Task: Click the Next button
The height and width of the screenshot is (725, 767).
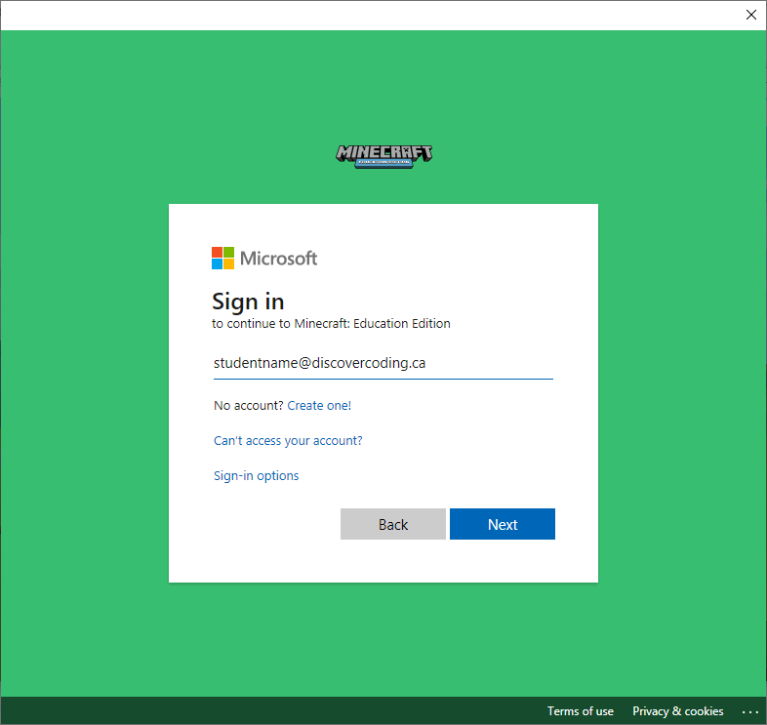Action: 503,524
